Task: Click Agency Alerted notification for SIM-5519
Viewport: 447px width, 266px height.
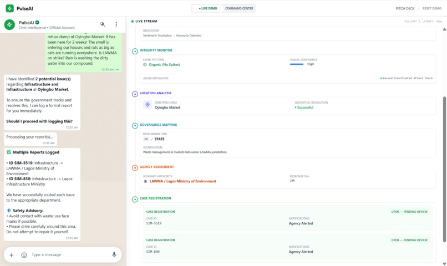Action: click(x=301, y=223)
